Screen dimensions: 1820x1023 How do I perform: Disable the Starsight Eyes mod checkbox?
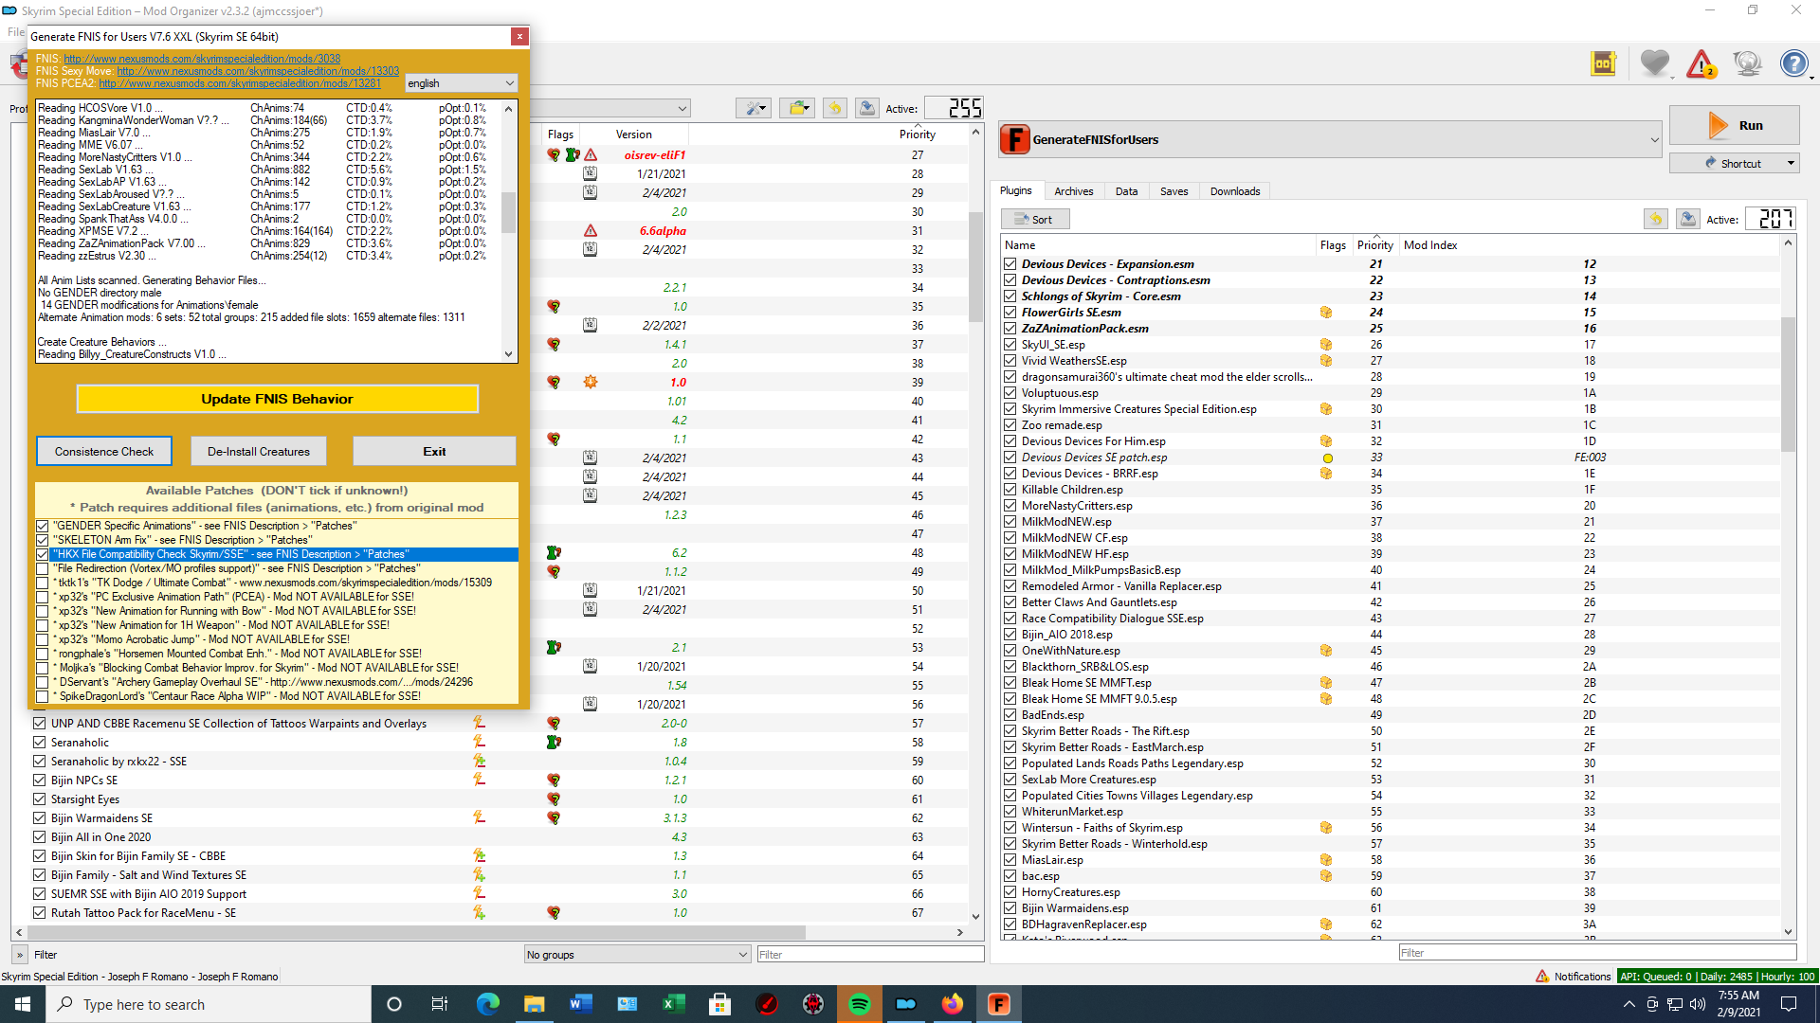[x=40, y=799]
